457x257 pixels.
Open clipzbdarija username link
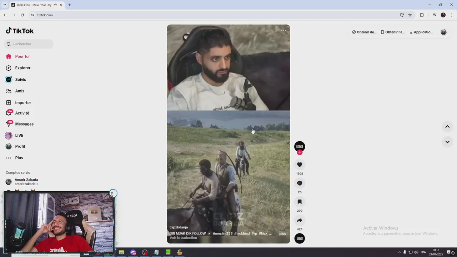coord(179,227)
